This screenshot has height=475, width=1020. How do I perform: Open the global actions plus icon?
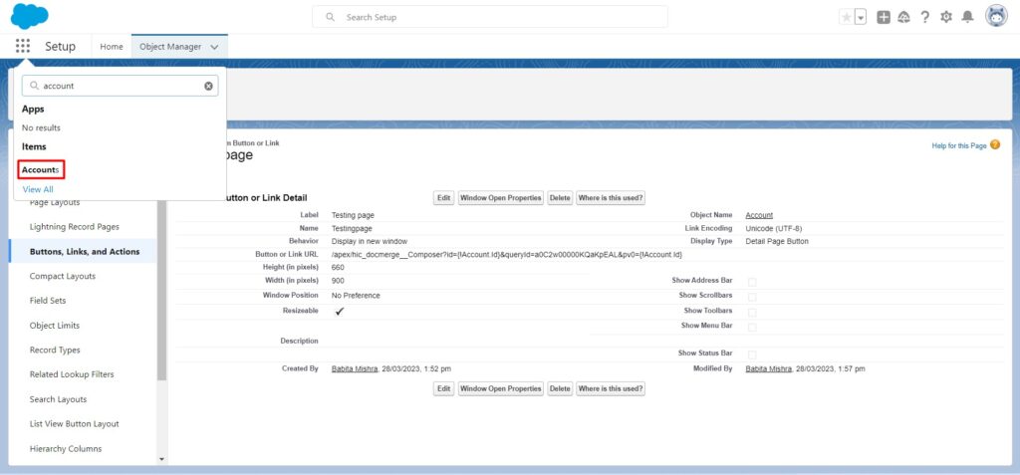click(883, 18)
